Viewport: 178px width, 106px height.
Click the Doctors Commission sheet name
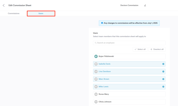[x=129, y=5]
